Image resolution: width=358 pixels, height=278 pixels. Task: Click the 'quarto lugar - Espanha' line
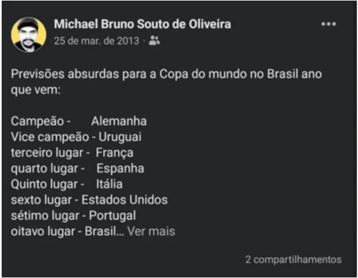(77, 169)
